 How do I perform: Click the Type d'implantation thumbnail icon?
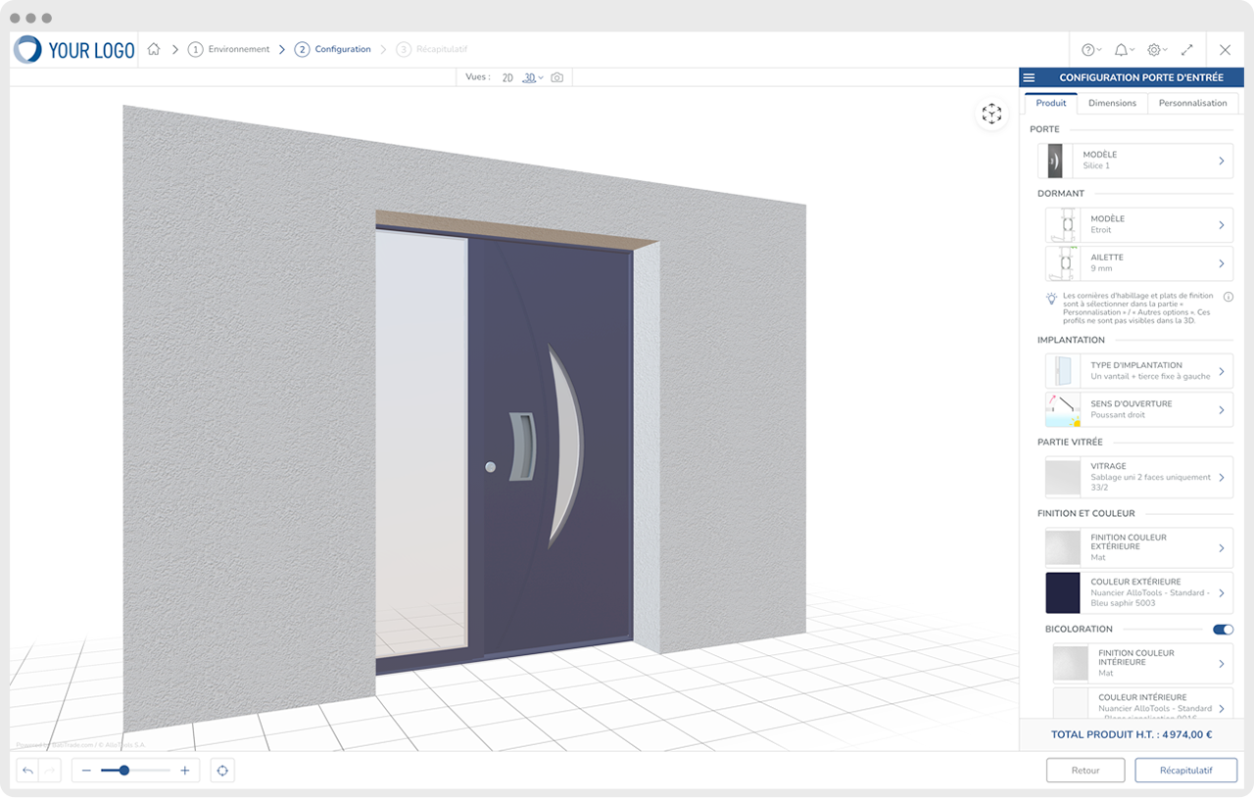coord(1063,371)
